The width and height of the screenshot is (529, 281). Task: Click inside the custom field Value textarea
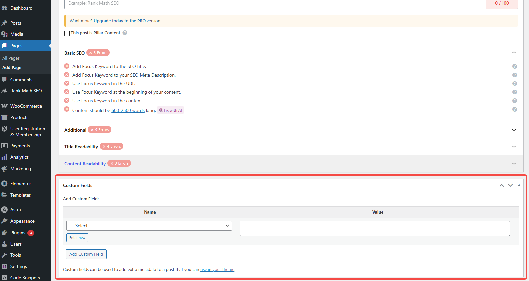(x=375, y=228)
